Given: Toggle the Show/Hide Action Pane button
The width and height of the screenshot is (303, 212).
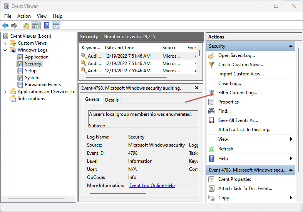Looking at the screenshot, I should [x=56, y=26].
